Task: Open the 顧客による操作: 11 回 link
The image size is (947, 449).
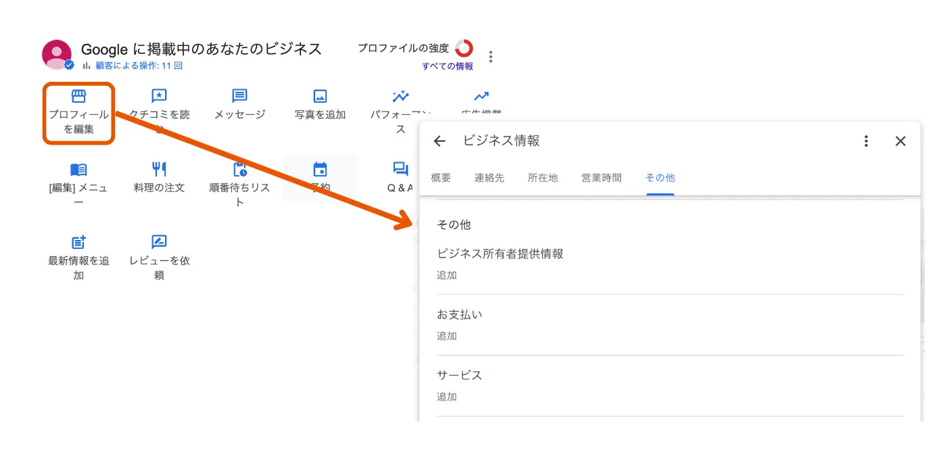Action: click(x=139, y=66)
